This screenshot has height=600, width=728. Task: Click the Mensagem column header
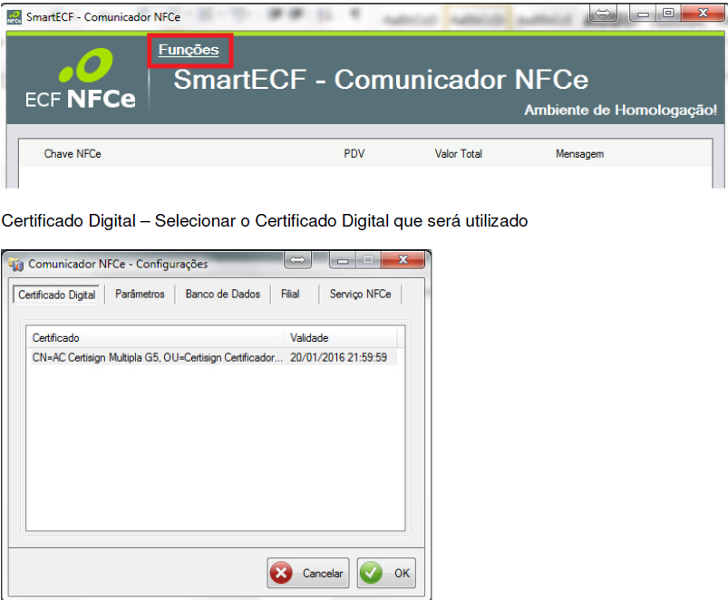click(x=579, y=153)
